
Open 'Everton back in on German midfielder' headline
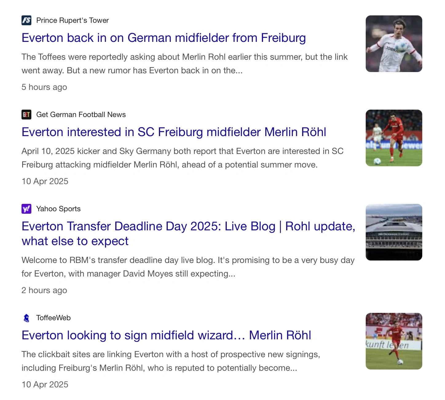(x=163, y=38)
